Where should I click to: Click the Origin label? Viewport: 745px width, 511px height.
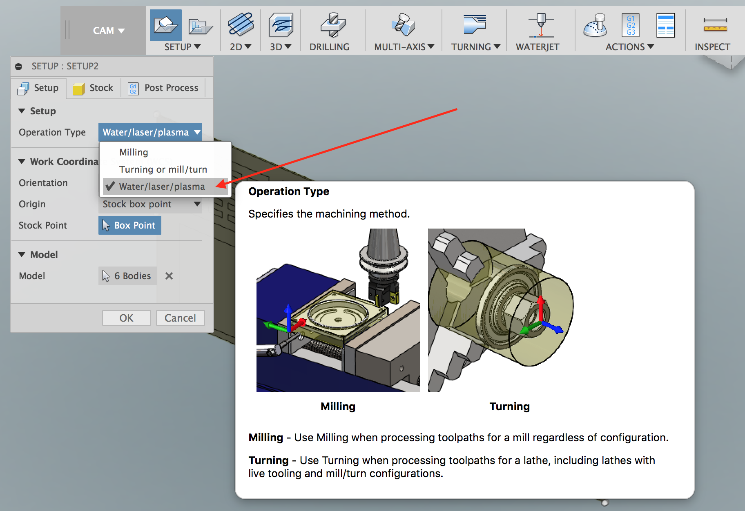32,204
